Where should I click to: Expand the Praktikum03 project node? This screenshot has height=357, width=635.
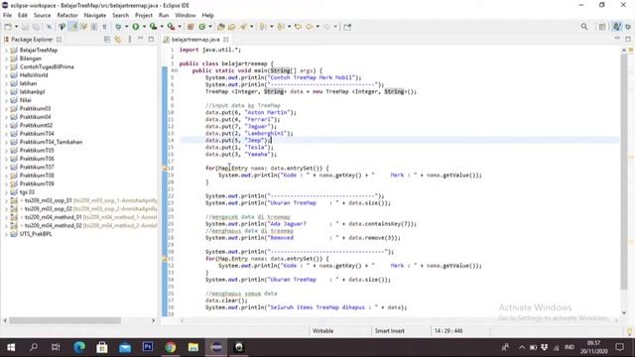tap(6, 108)
